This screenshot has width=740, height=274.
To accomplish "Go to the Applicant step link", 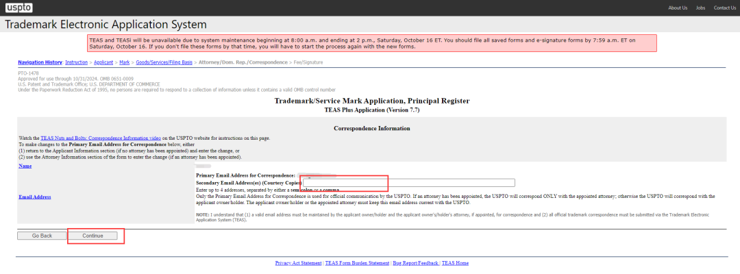I will click(103, 62).
